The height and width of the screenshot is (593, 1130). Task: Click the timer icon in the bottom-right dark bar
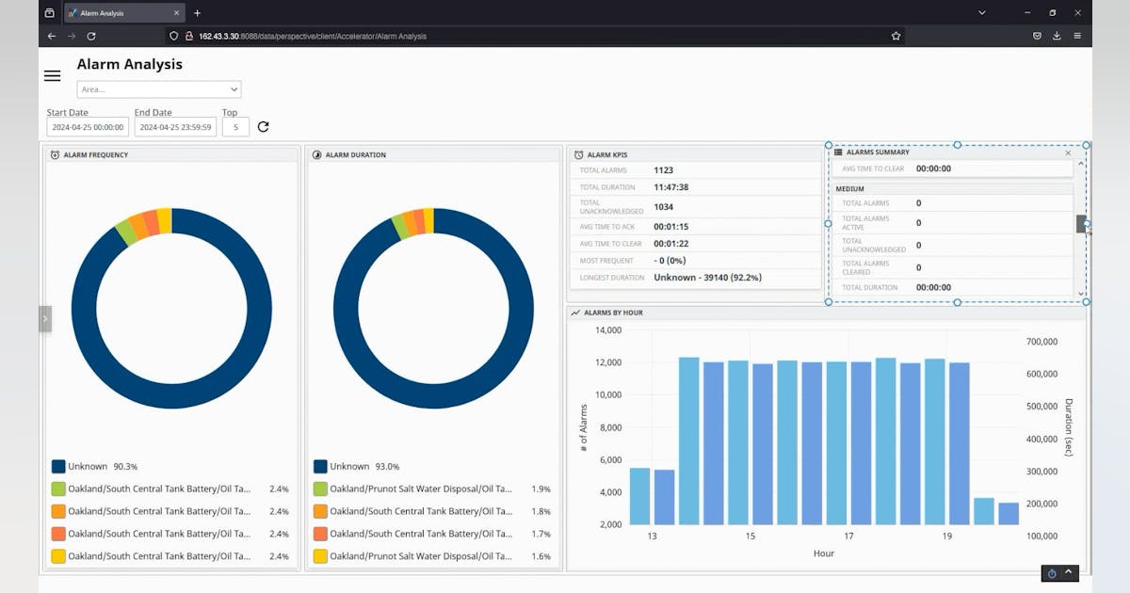(x=1052, y=573)
